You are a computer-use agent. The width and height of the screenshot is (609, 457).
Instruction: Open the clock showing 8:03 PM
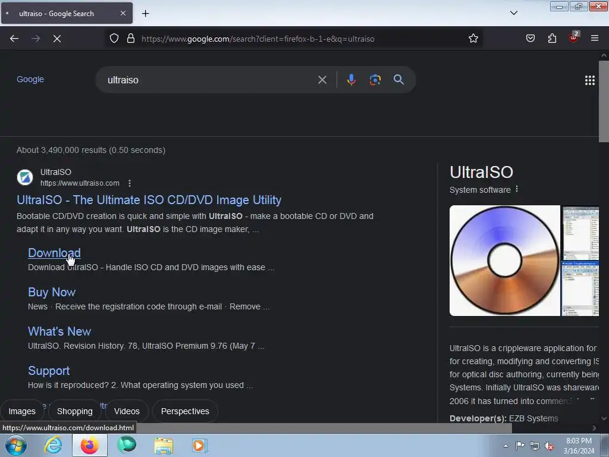[x=579, y=446]
